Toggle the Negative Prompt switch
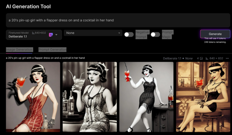 pyautogui.click(x=129, y=34)
